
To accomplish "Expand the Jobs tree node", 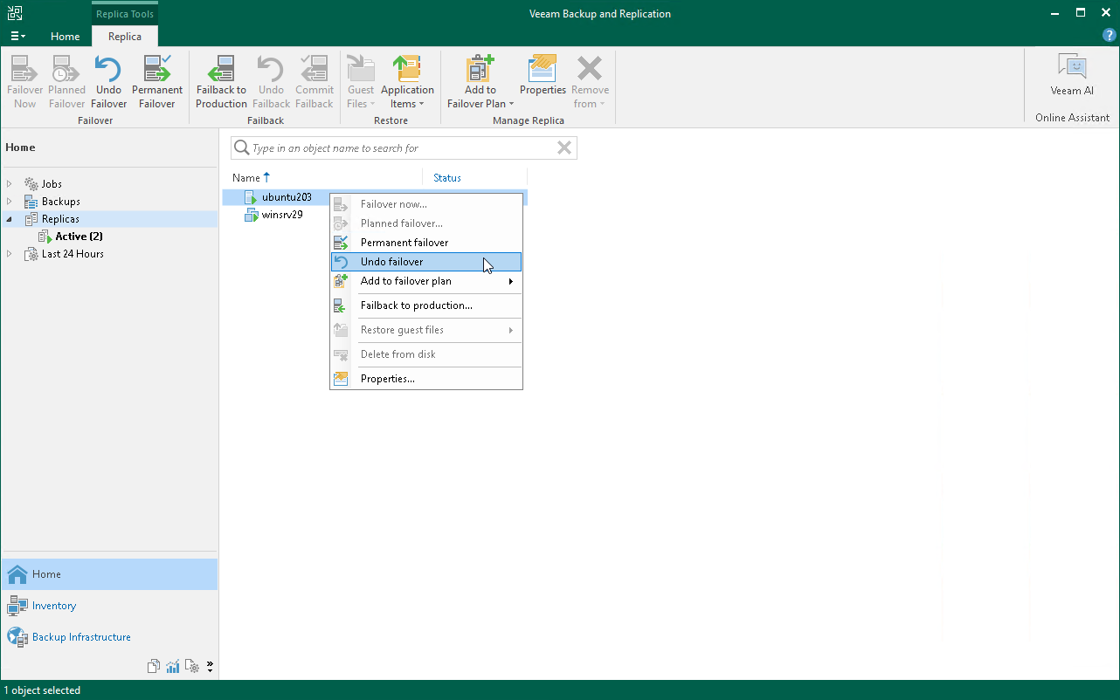I will (10, 184).
